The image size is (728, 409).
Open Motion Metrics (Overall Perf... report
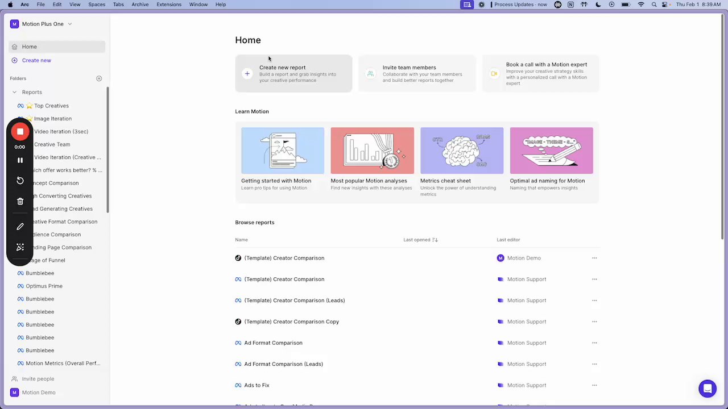pos(63,364)
